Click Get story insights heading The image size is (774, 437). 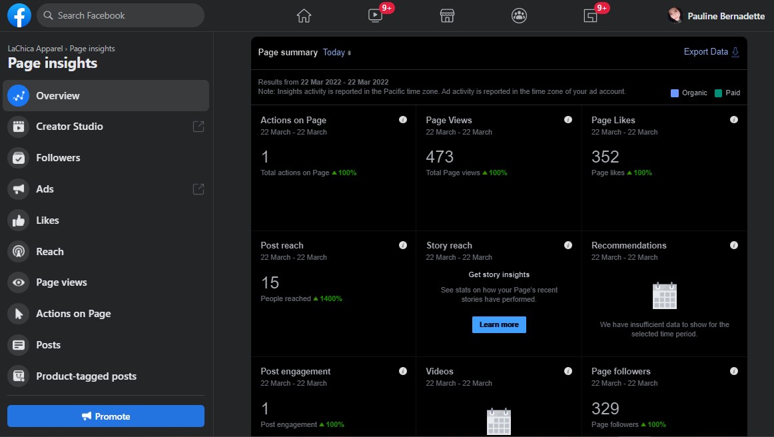[x=499, y=274]
